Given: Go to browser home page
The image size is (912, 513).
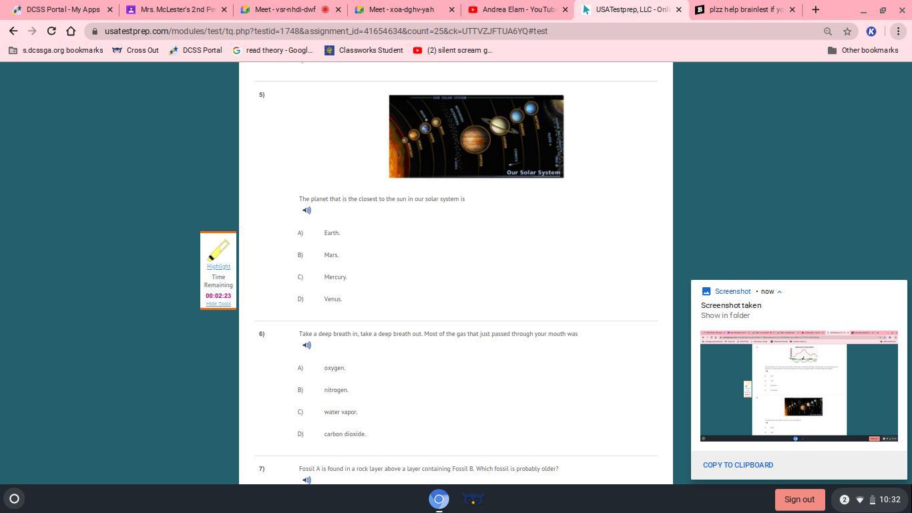Looking at the screenshot, I should pyautogui.click(x=71, y=31).
